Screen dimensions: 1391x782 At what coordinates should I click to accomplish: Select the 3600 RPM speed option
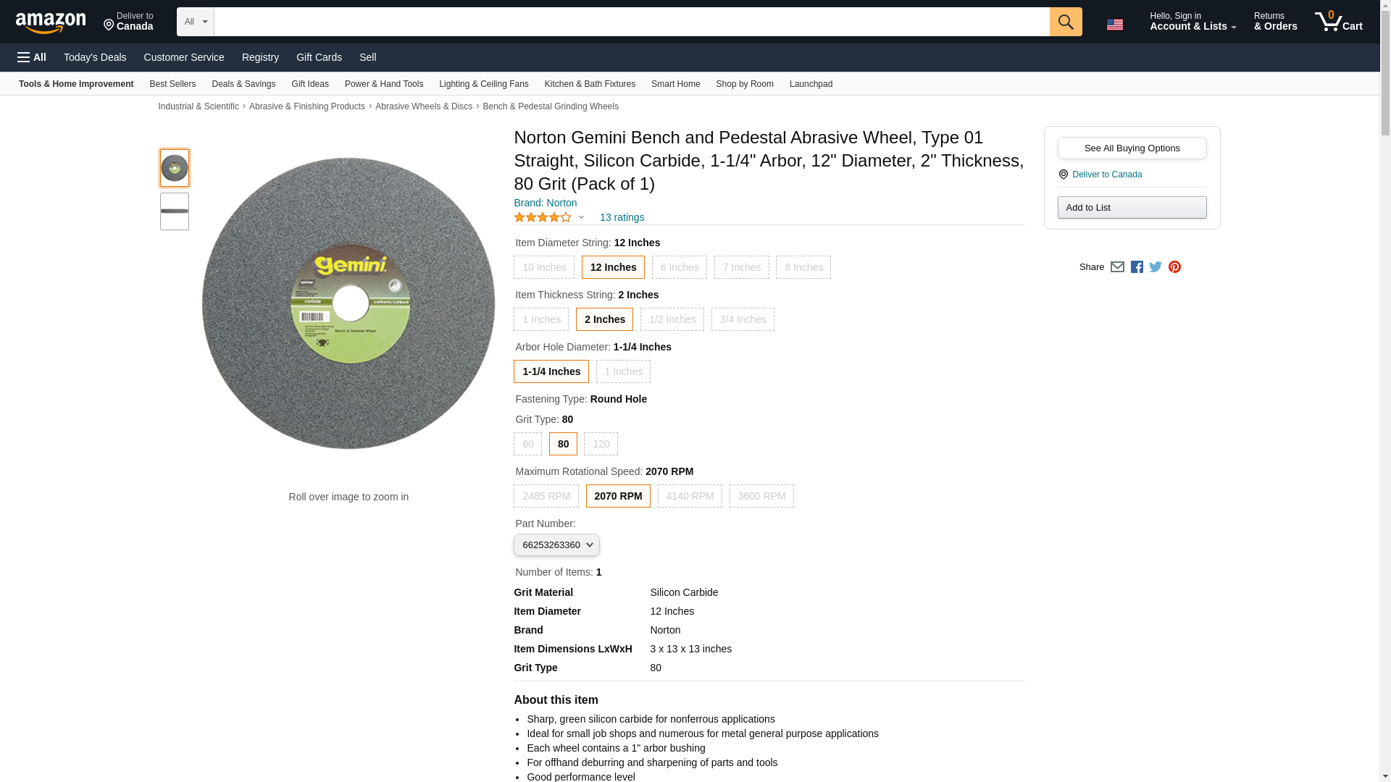click(761, 496)
